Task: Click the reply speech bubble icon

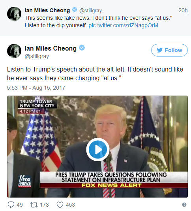Action: (11, 205)
